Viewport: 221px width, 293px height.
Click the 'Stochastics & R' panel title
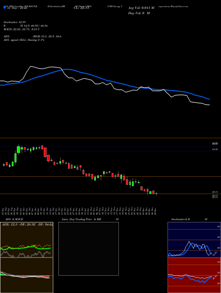pyautogui.click(x=180, y=219)
